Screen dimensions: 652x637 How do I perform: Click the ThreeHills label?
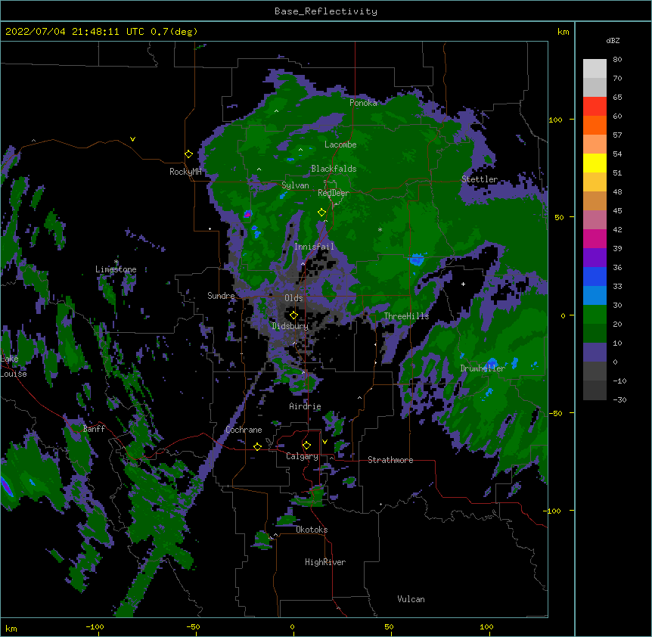[406, 316]
